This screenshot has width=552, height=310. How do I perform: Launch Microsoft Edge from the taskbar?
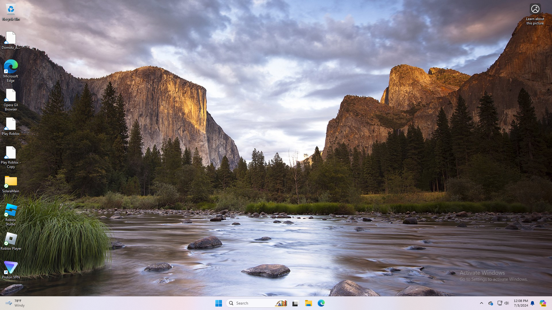321,303
